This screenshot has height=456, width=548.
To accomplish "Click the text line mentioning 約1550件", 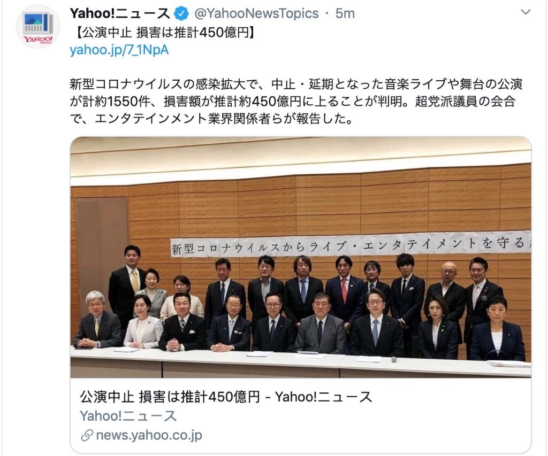I will click(x=293, y=102).
